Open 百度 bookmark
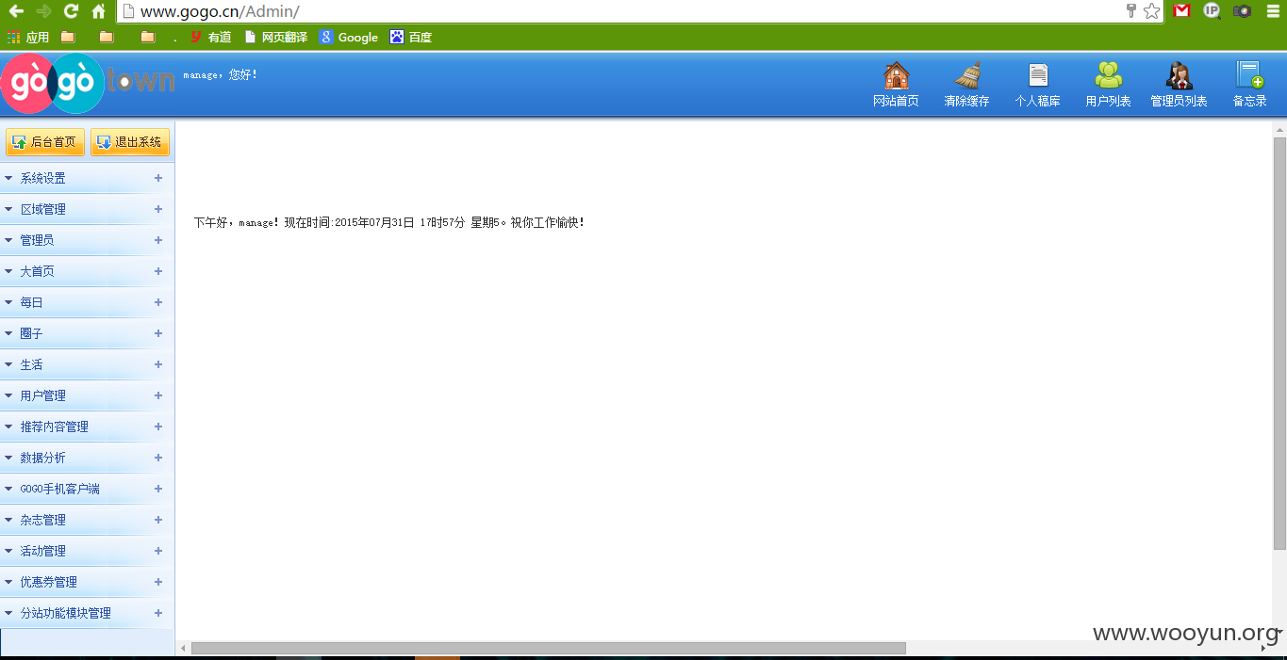 tap(411, 38)
